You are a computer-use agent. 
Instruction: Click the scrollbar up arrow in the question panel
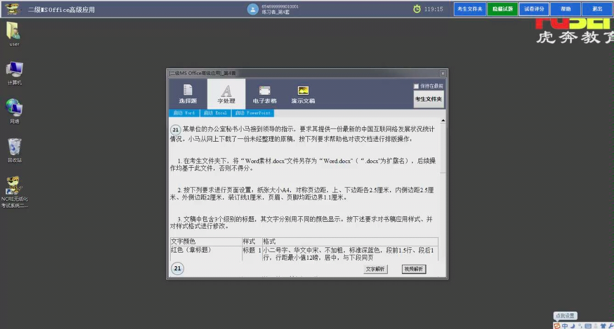[x=442, y=120]
